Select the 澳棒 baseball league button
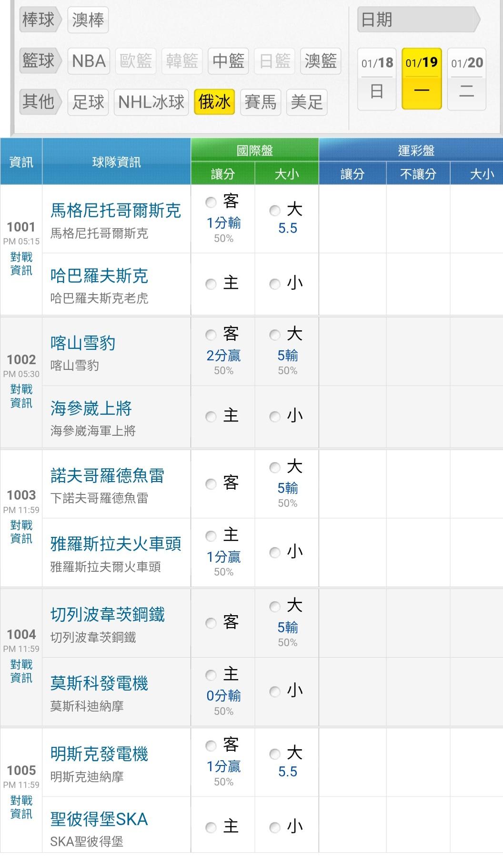Viewport: 503px width, 860px height. point(88,20)
